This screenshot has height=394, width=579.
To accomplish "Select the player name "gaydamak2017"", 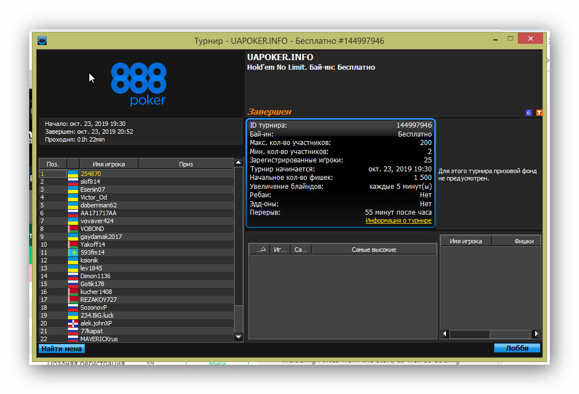I will click(101, 237).
